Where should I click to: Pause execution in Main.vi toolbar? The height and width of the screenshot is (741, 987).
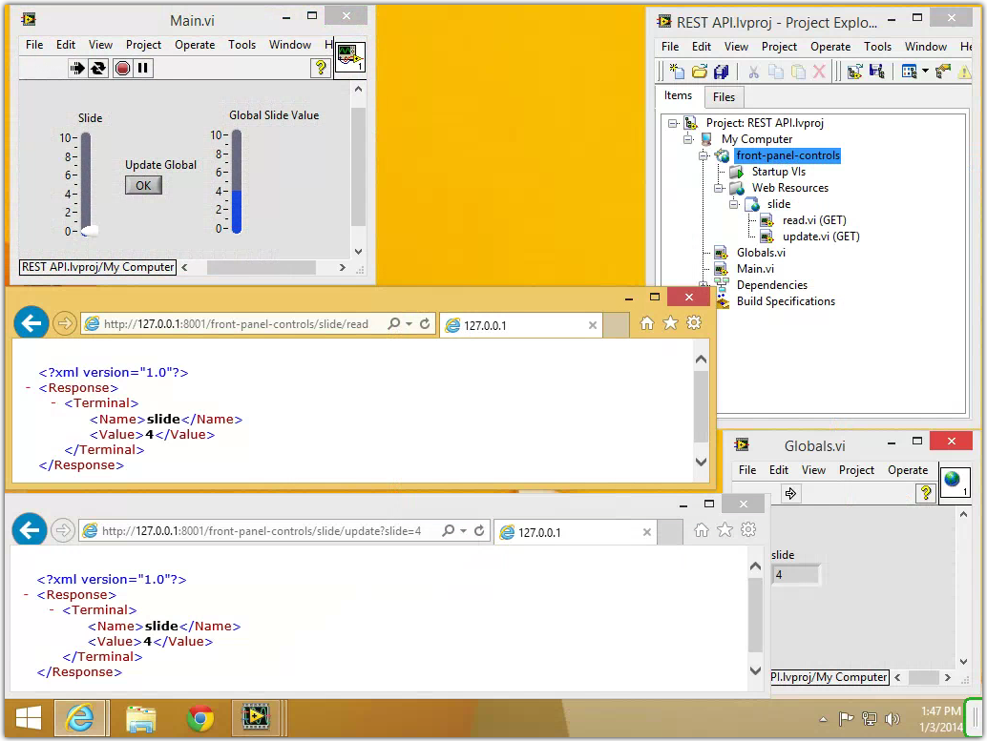coord(143,68)
